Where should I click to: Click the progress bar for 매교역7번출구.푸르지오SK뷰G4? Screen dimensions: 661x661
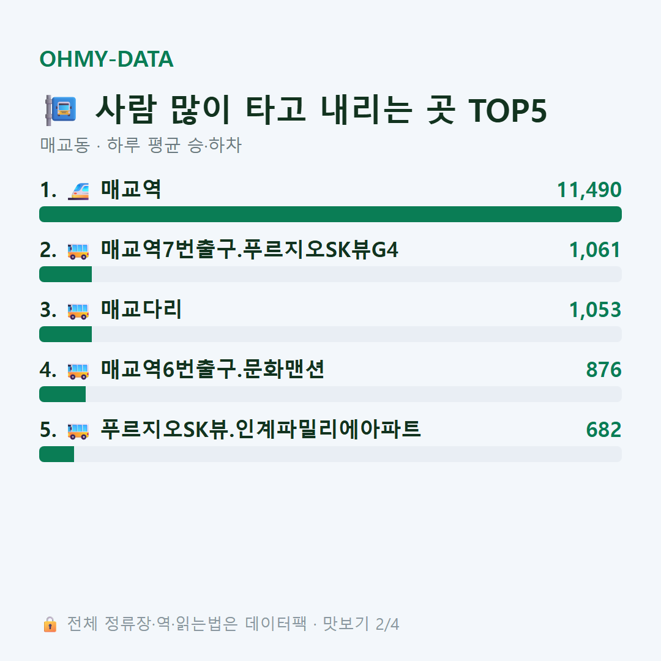pos(330,274)
